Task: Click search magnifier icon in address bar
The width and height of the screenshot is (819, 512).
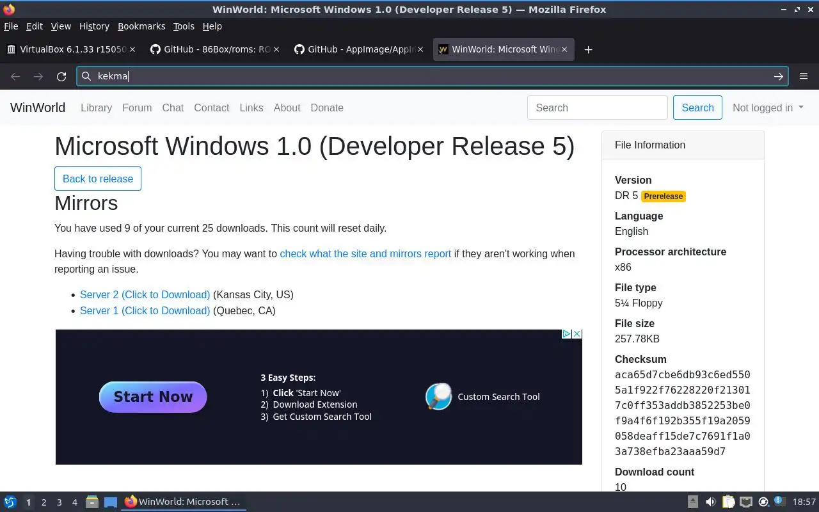Action: [x=86, y=76]
